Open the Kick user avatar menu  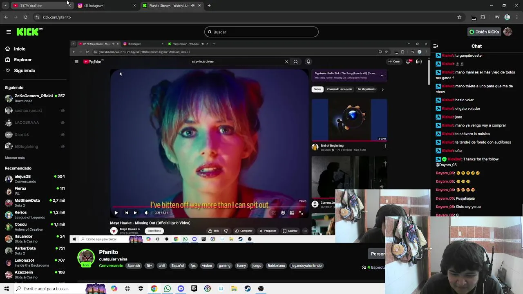click(508, 32)
